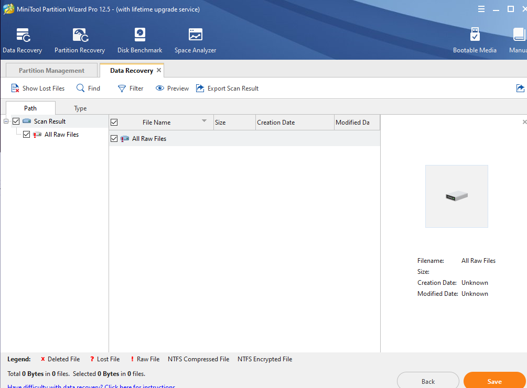Toggle the Scan Result checkbox in the tree
The width and height of the screenshot is (527, 388).
pyautogui.click(x=16, y=121)
